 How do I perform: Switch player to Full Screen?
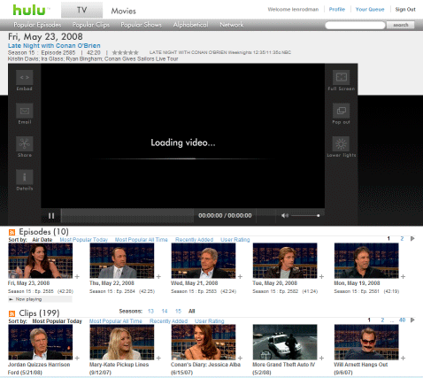pos(342,77)
